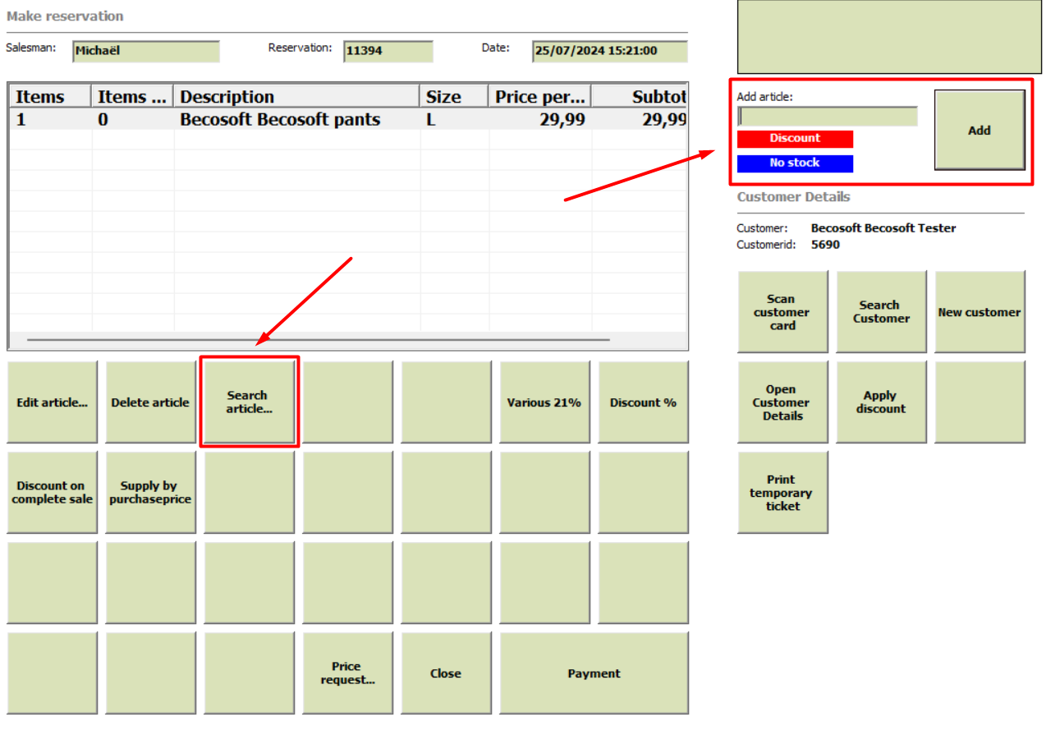
Task: Open the Search Customer button
Action: (882, 312)
